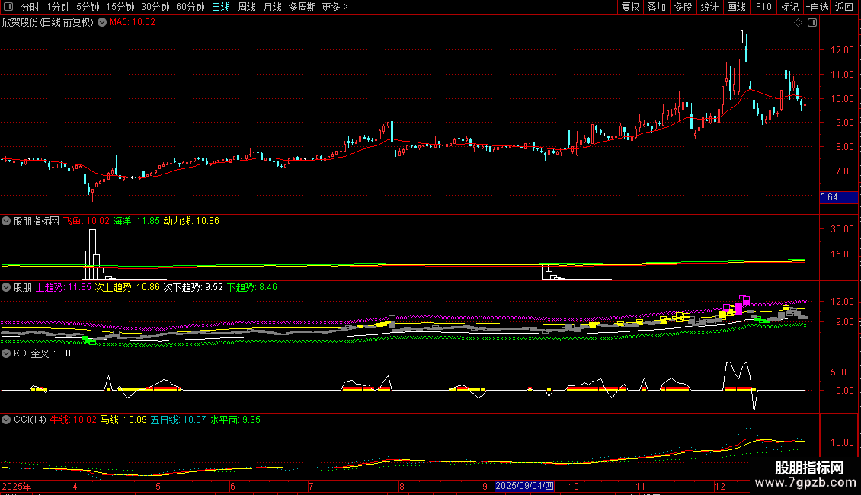
Task: Switch to the 周线 weekly period tab
Action: (247, 8)
